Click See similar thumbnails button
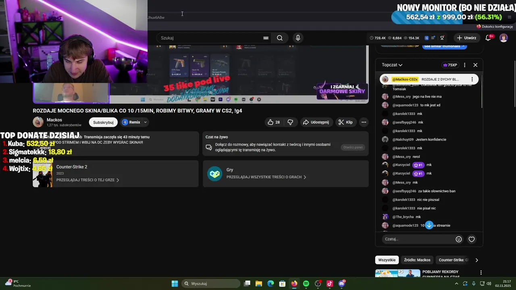 point(445,46)
